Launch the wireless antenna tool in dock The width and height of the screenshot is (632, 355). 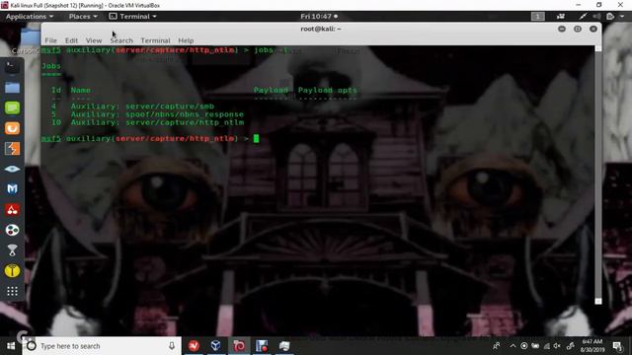coord(12,250)
